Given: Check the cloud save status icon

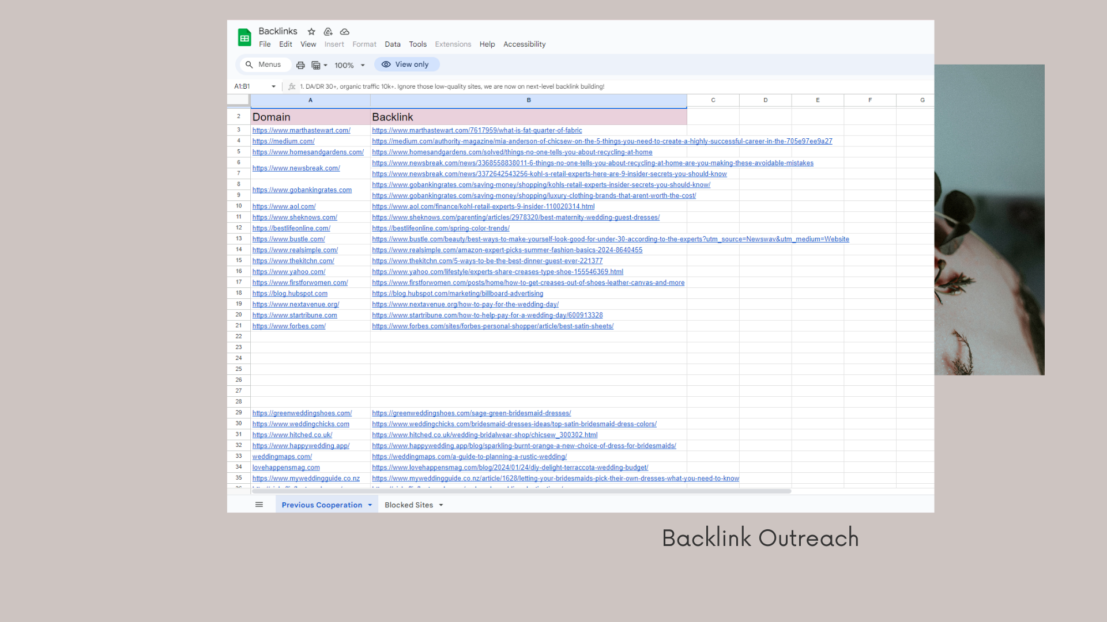Looking at the screenshot, I should pos(345,32).
